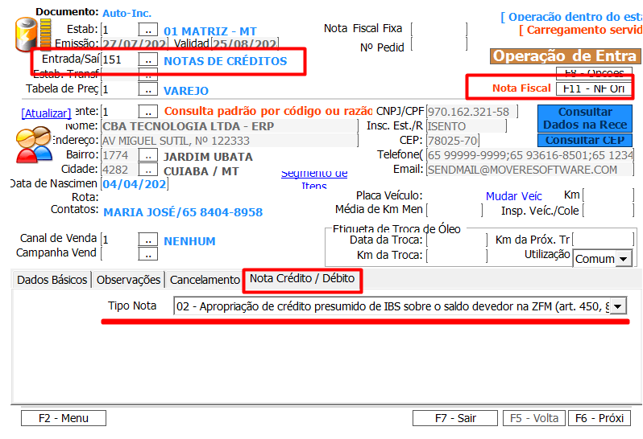Screen dimensions: 643x439
Task: Click the Canal de Venda code field
Action: click(119, 240)
